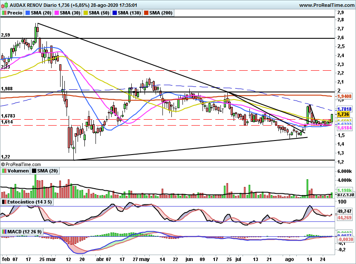This screenshot has height=264, width=356.
Task: Select the SMA (20) price legend
Action: [41, 13]
